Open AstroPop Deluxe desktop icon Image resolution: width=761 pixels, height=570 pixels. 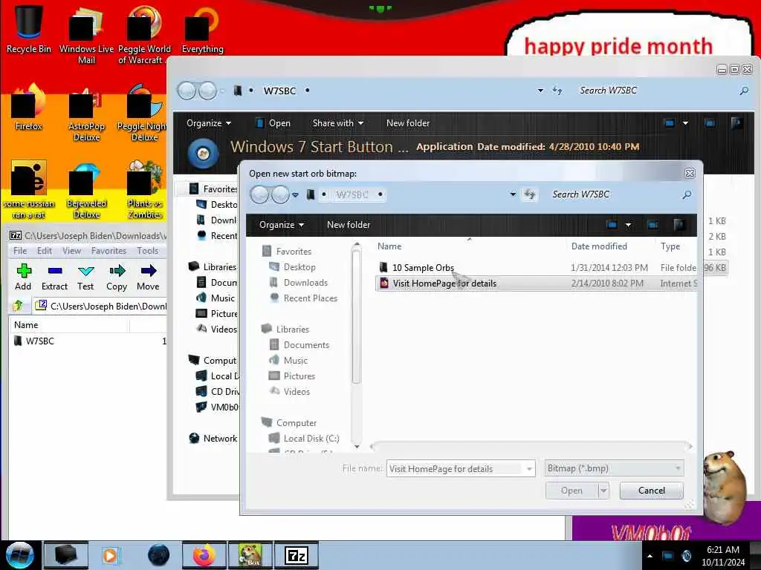86,114
